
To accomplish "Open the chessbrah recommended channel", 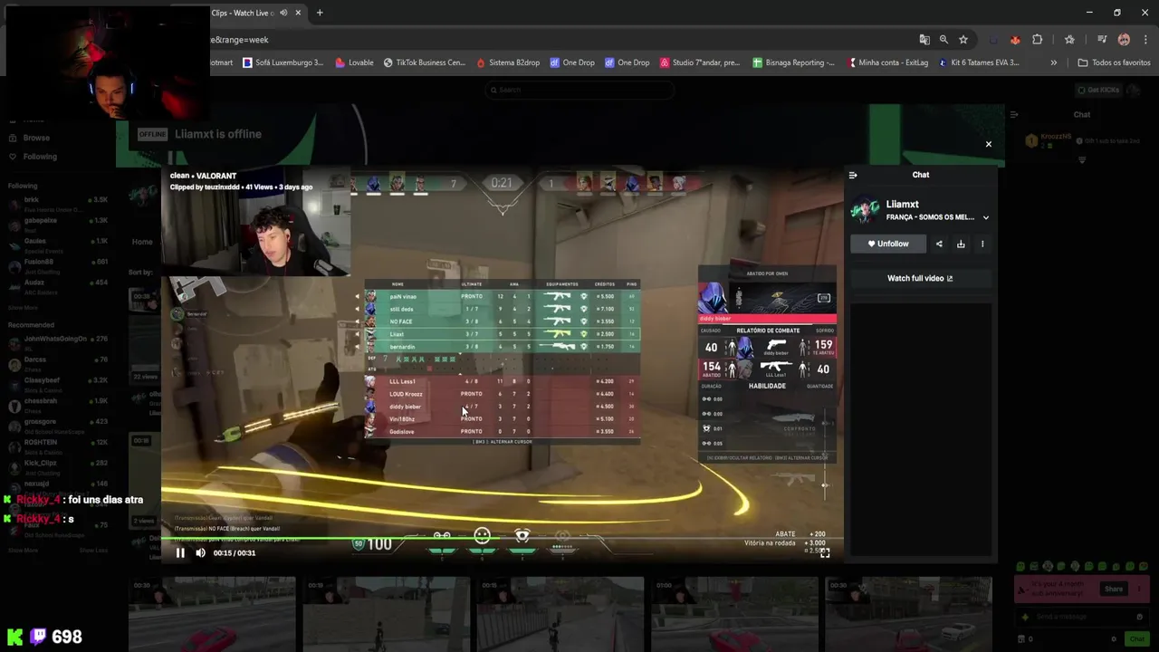I will (58, 405).
